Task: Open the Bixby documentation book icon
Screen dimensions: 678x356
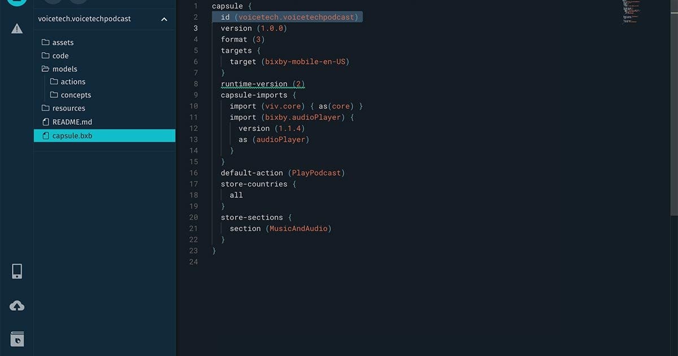Action: pos(17,339)
